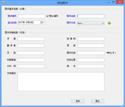Click the 保存 button
The height and width of the screenshot is (107, 125).
pyautogui.click(x=78, y=101)
